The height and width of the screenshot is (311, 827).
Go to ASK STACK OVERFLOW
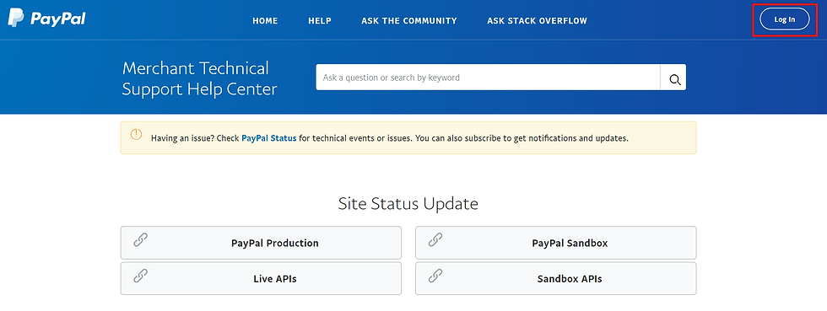click(537, 21)
